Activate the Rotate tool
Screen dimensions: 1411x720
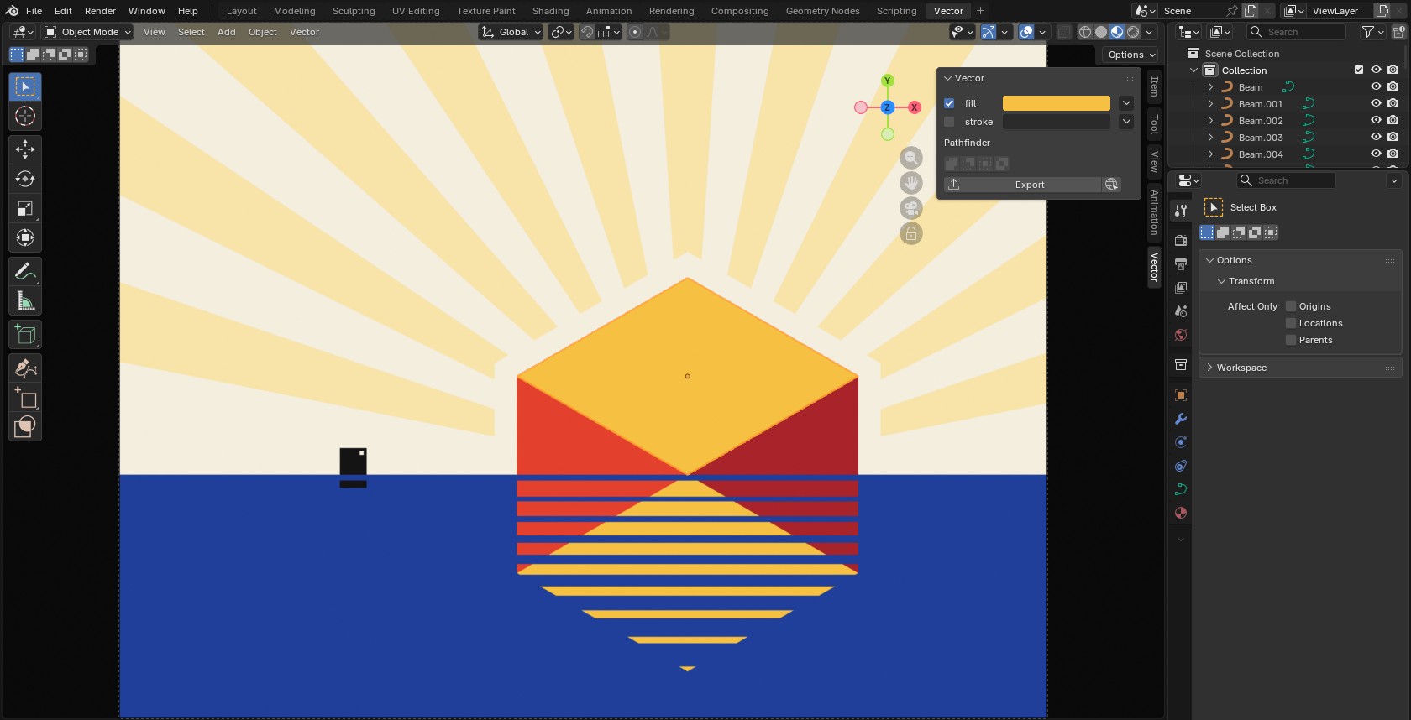25,179
